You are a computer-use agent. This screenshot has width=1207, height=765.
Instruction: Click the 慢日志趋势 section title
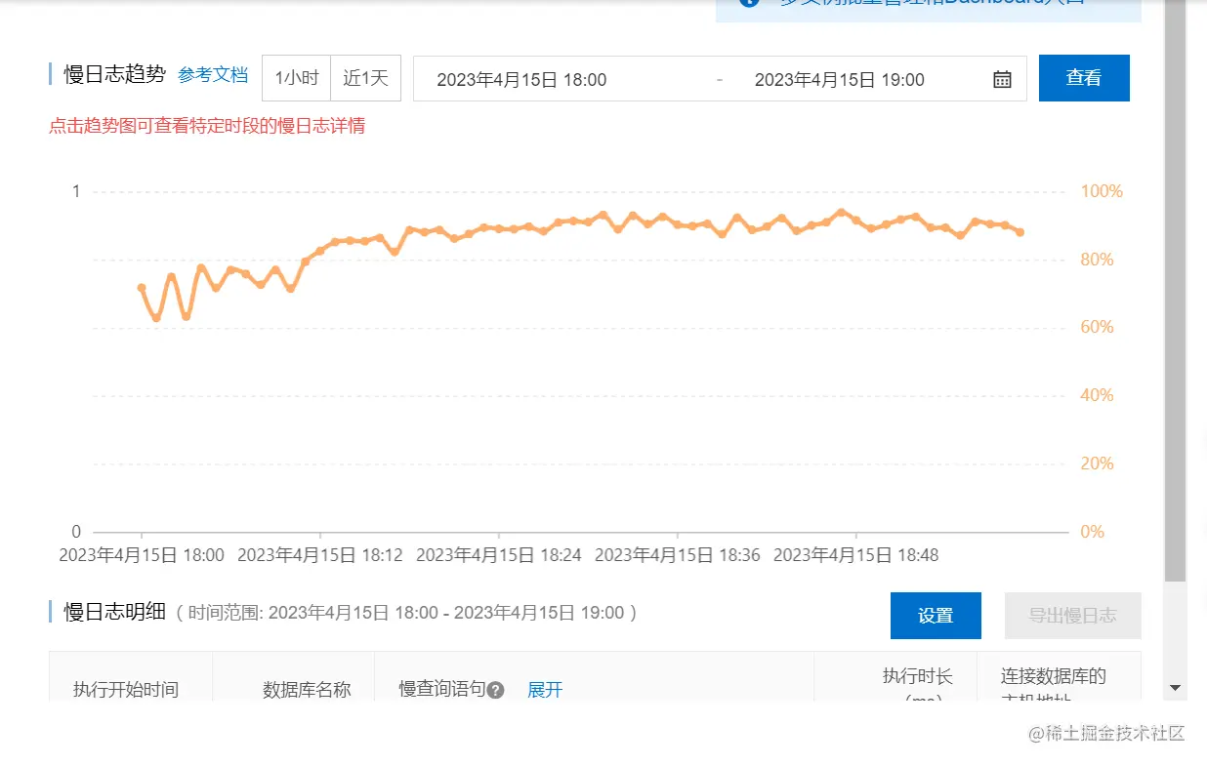[115, 74]
